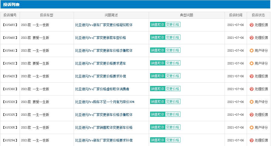
Task: Select complaint number 【615328】
Action: 10,102
